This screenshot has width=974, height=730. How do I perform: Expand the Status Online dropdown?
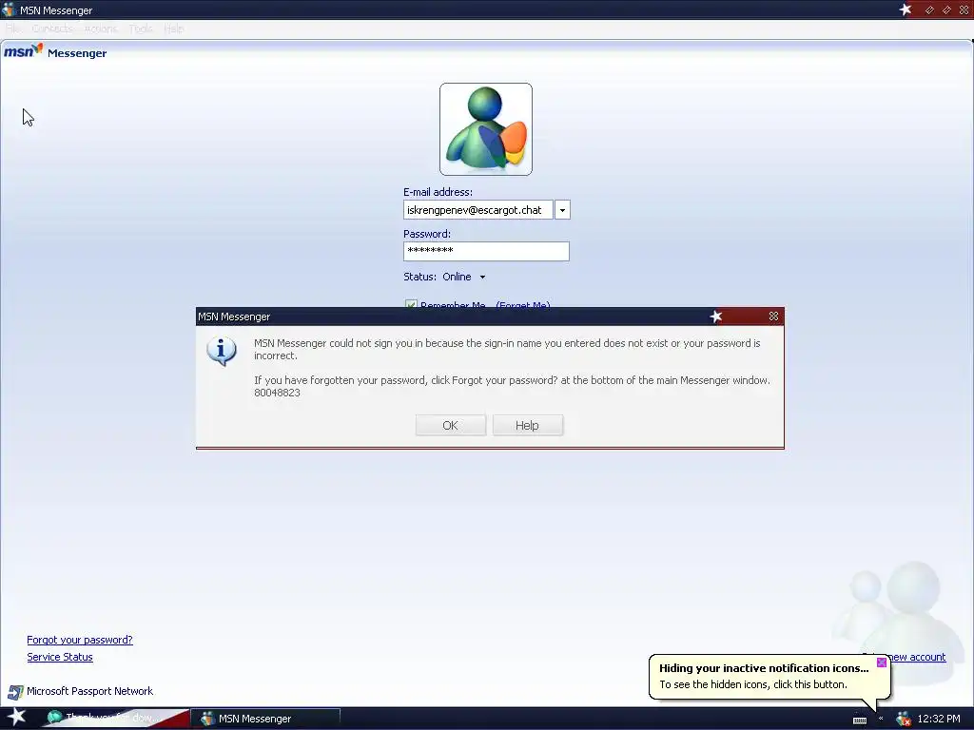click(482, 277)
